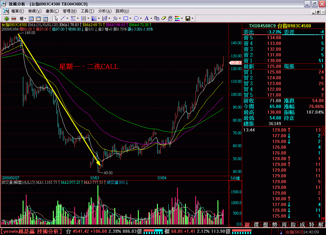Switch to the 特 tab
Image resolution: width=326 pixels, height=235 pixels.
pos(311,224)
